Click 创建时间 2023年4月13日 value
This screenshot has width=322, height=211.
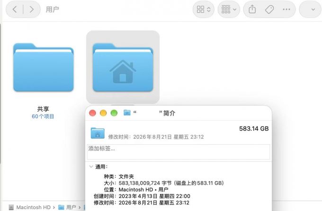(x=154, y=196)
